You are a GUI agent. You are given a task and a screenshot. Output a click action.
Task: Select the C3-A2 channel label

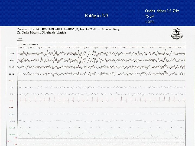pos(11,54)
